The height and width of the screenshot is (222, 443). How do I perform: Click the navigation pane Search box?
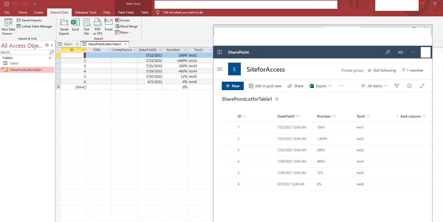24,52
